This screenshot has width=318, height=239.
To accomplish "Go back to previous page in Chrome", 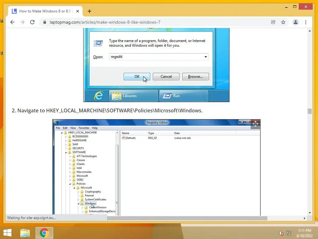I will tap(12, 22).
